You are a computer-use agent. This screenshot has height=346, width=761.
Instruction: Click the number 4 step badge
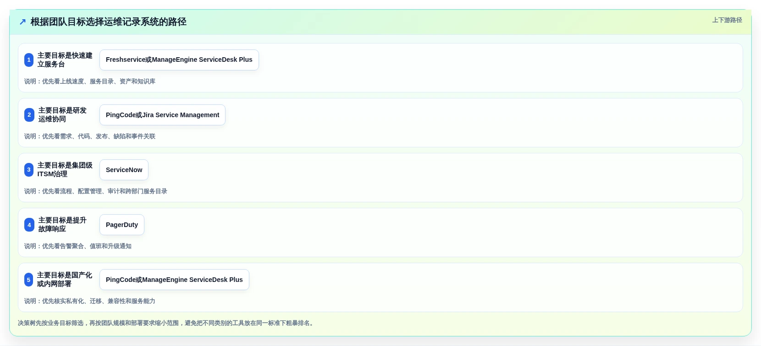29,225
